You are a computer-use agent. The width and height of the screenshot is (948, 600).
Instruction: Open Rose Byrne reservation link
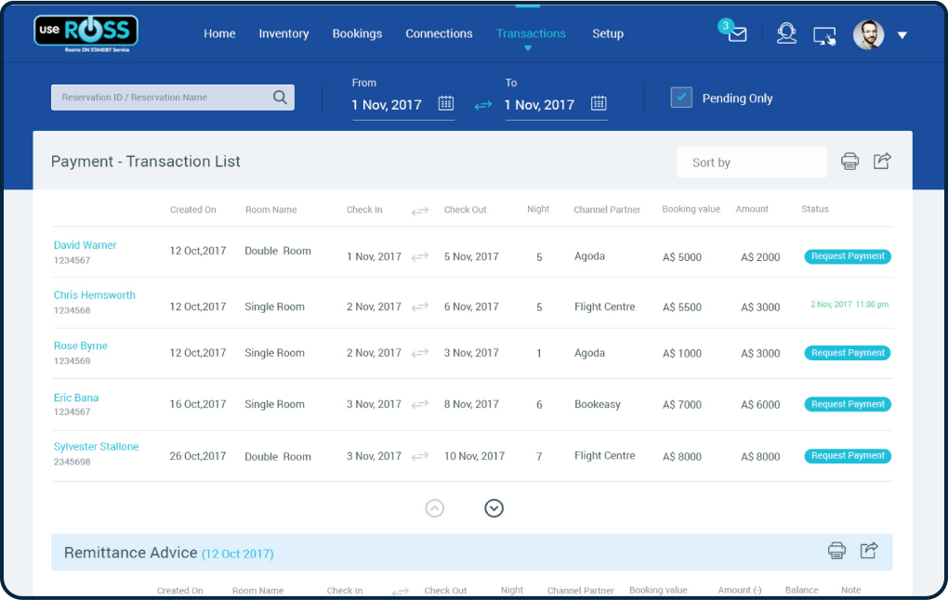81,346
